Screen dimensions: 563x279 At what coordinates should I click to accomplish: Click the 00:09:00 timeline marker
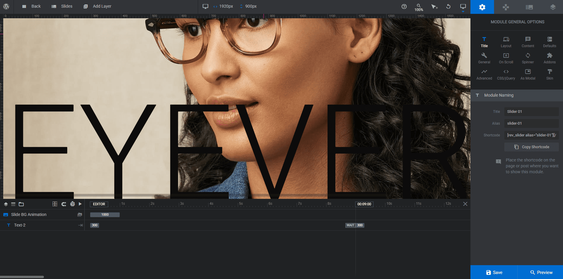pyautogui.click(x=364, y=204)
